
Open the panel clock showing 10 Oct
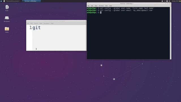point(175,1)
